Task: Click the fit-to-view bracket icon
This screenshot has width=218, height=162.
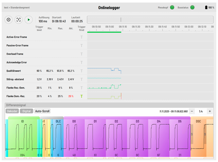Action: (x=19, y=19)
